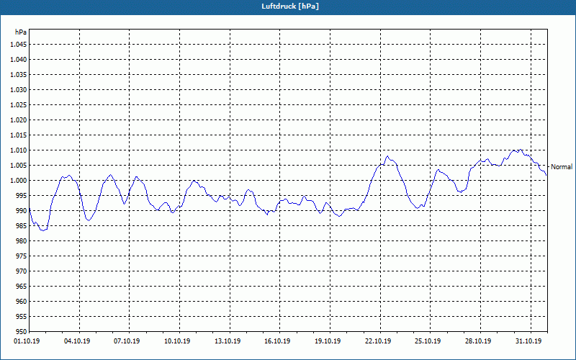Click the 1.040 y-axis value
Viewport: 576px width, 360px height.
tap(19, 60)
